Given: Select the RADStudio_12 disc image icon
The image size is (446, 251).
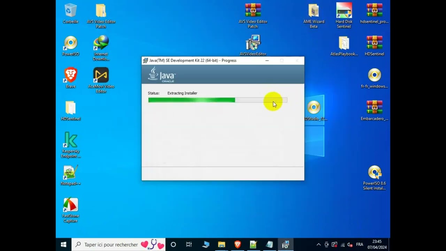Looking at the screenshot, I should click(314, 111).
